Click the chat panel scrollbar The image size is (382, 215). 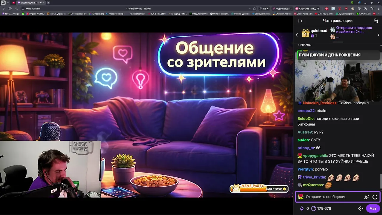[381, 181]
